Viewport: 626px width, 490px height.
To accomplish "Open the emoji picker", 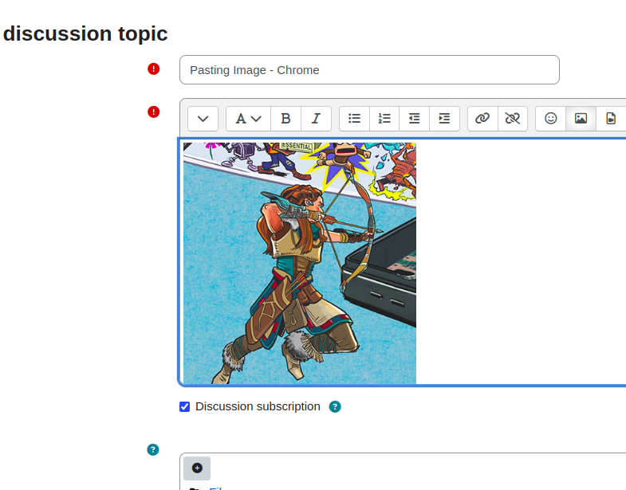I will click(551, 119).
